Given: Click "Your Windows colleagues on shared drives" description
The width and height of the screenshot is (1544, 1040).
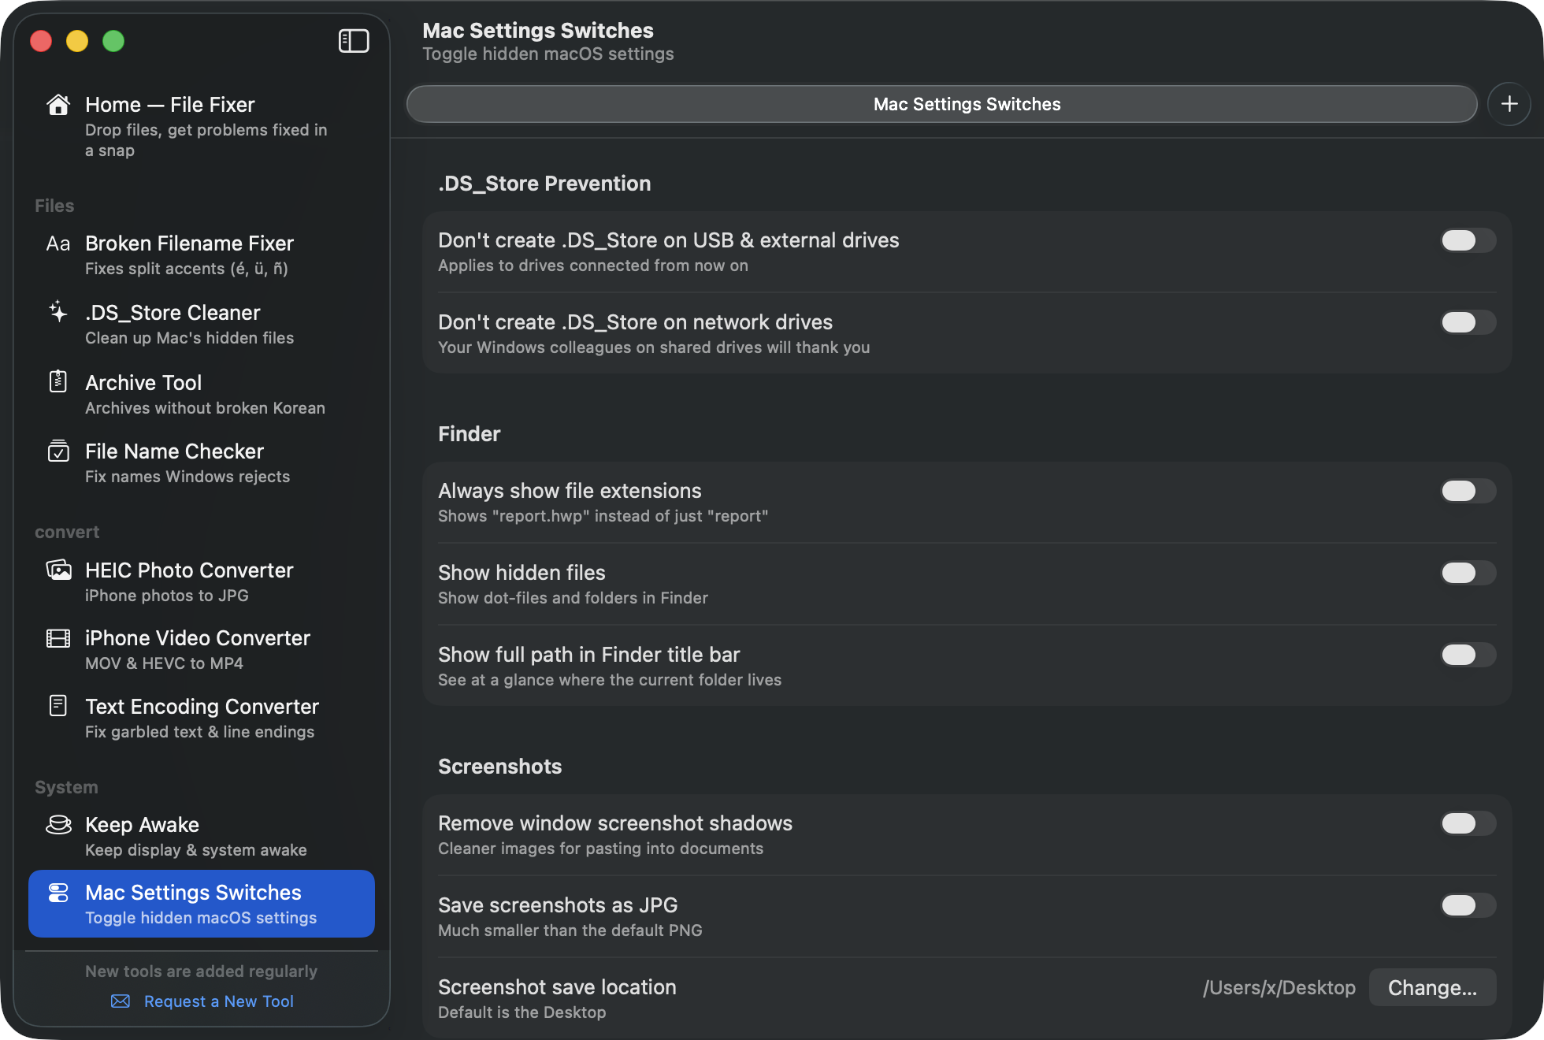Looking at the screenshot, I should pyautogui.click(x=654, y=347).
